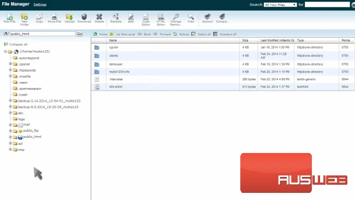Create a folder with New Folder icon
The image size is (355, 200).
25,20
